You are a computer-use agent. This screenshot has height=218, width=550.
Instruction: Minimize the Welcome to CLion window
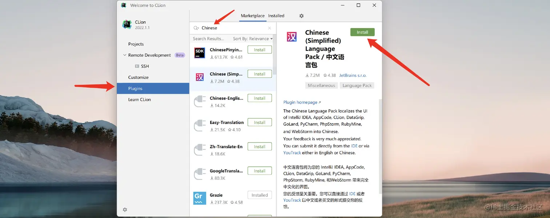[x=342, y=5]
